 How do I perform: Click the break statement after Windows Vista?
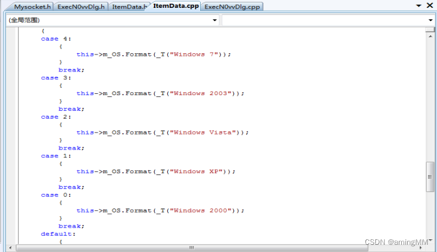[72, 148]
